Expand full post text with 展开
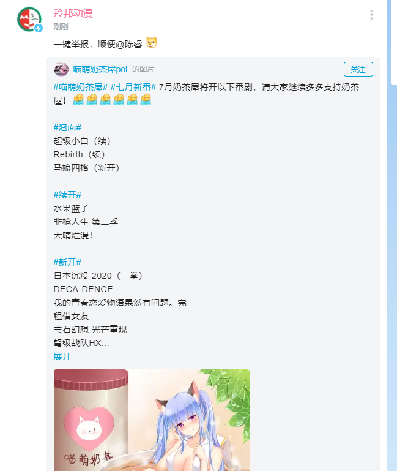Image resolution: width=397 pixels, height=471 pixels. click(x=62, y=356)
